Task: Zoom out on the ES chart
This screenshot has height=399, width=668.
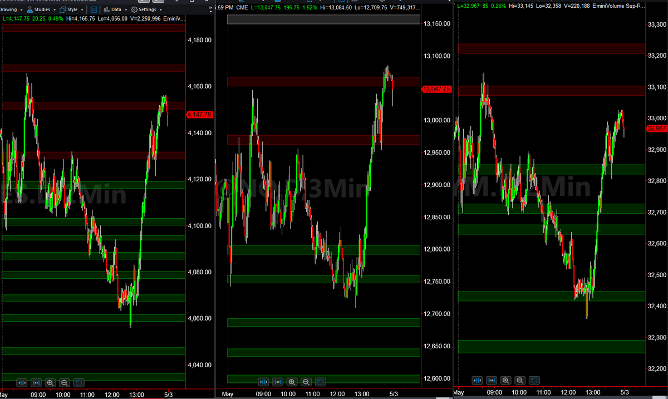Action: click(x=64, y=382)
